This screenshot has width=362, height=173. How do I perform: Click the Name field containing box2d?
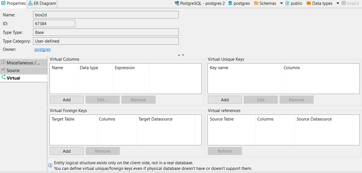pyautogui.click(x=106, y=15)
